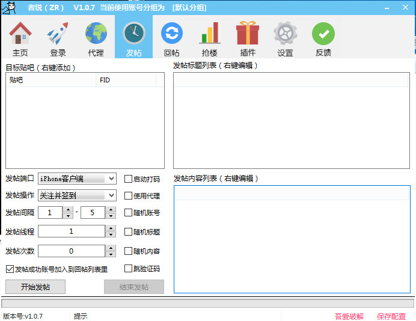The height and width of the screenshot is (321, 416).
Task: Focus the 发帖次数 input field
Action: coord(72,251)
